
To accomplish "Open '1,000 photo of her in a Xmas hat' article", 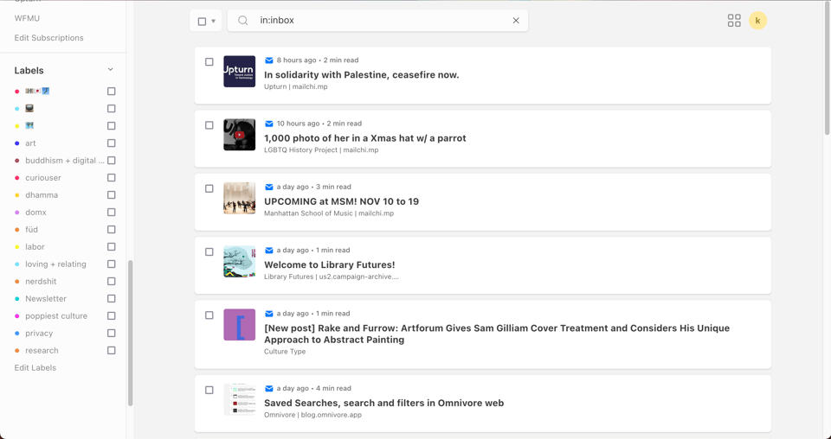I will (365, 138).
